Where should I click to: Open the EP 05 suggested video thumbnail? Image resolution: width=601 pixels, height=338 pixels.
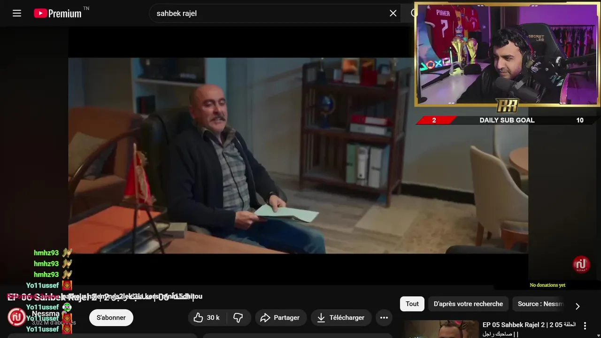pyautogui.click(x=441, y=329)
